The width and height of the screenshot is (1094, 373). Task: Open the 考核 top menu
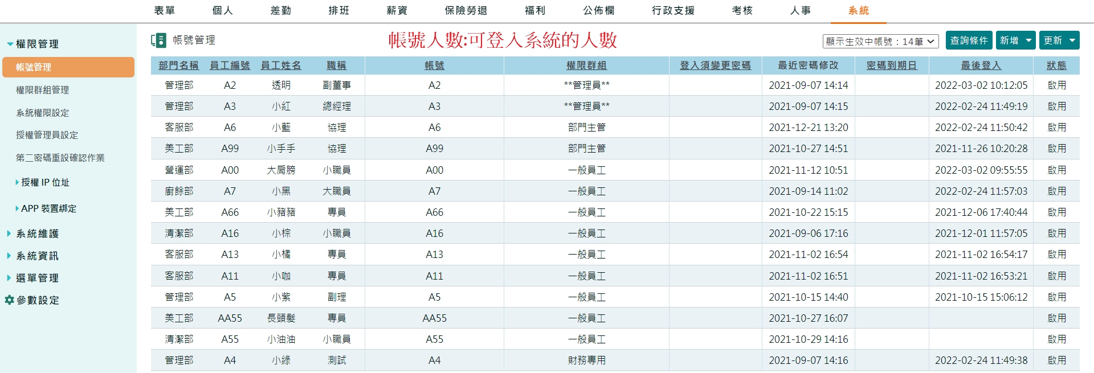point(742,10)
